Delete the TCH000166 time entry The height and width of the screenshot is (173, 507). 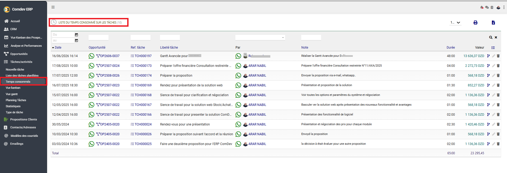[x=498, y=115]
